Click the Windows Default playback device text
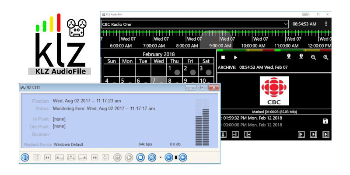 click(69, 144)
